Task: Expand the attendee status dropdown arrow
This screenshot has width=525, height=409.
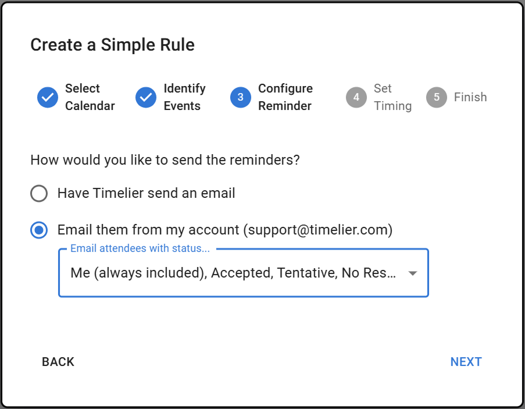Action: pyautogui.click(x=413, y=273)
